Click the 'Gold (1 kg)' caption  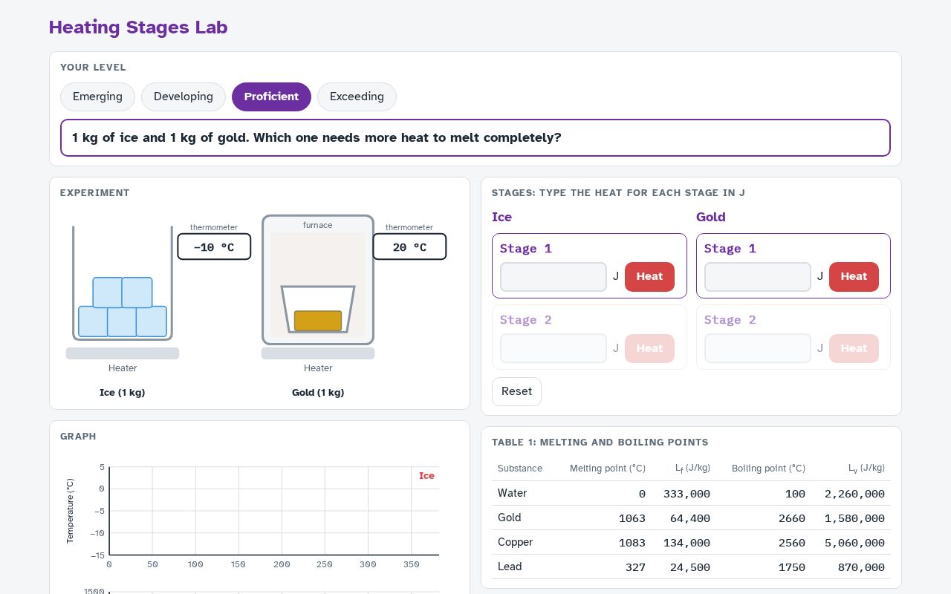[318, 393]
